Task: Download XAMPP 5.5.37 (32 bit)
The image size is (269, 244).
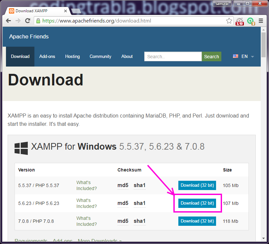Action: click(x=197, y=185)
